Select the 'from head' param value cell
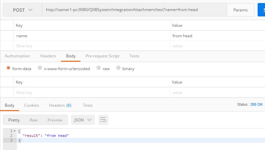Image resolution: width=265 pixels, height=150 pixels. coord(217,36)
